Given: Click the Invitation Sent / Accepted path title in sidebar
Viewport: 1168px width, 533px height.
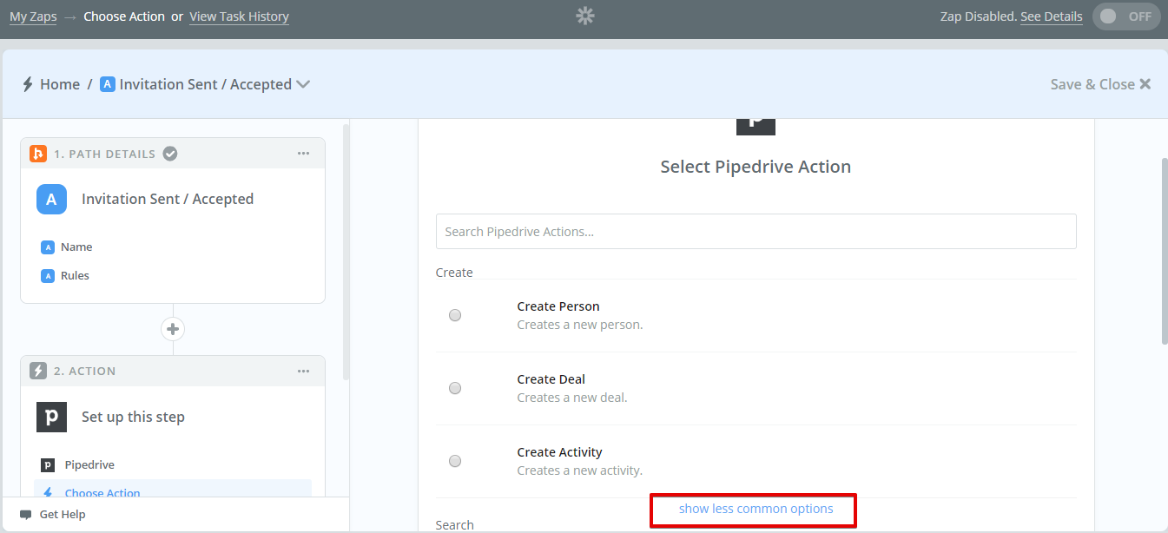Looking at the screenshot, I should [x=168, y=199].
